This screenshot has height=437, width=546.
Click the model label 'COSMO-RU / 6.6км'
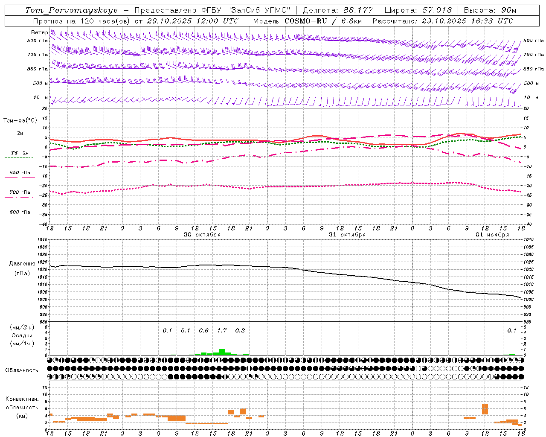[x=323, y=21]
